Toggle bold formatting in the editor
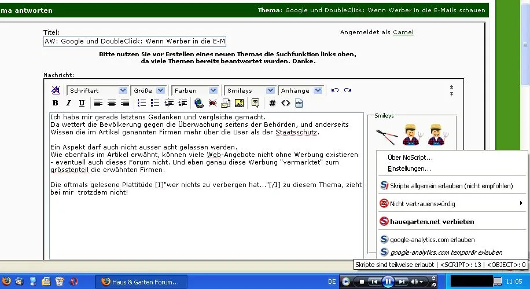 [56, 103]
